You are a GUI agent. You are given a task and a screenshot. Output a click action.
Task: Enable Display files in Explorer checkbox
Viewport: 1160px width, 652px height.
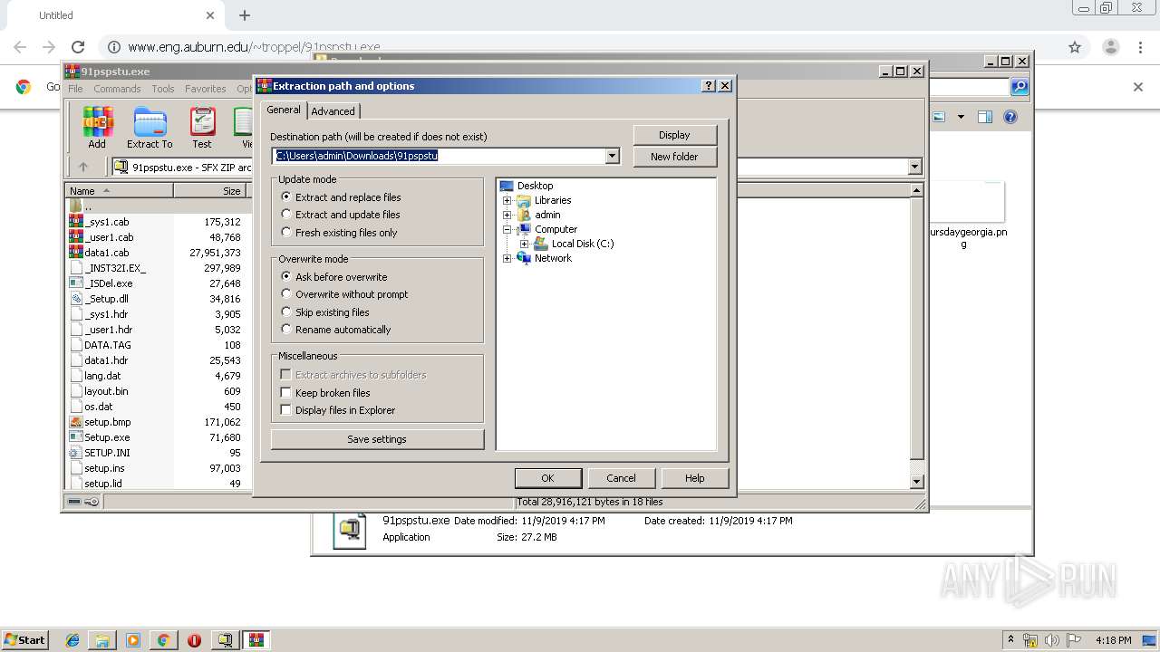286,410
